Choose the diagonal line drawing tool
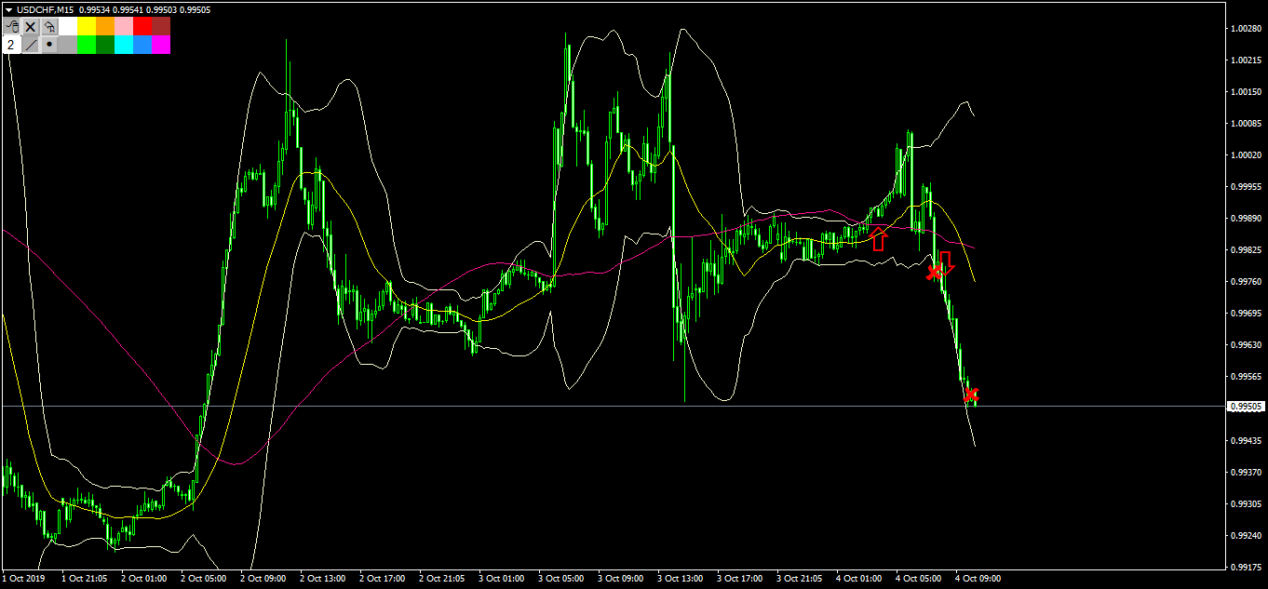This screenshot has width=1268, height=589. coord(31,45)
